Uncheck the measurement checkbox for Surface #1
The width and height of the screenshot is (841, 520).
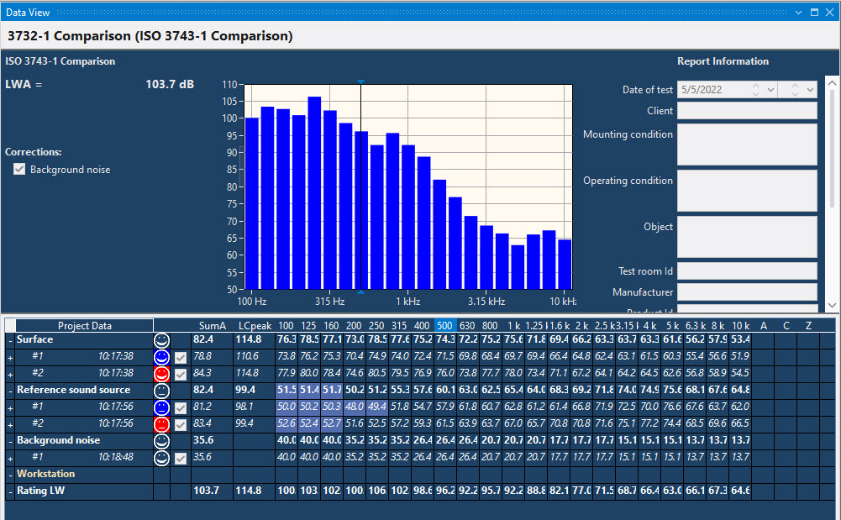click(179, 356)
